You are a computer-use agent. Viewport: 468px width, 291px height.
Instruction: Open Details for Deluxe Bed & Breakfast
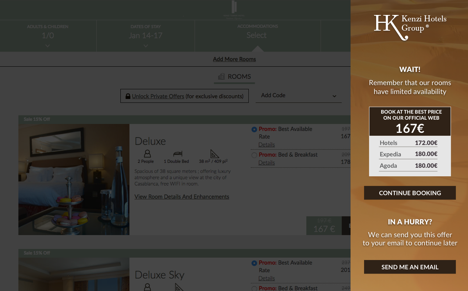click(267, 162)
